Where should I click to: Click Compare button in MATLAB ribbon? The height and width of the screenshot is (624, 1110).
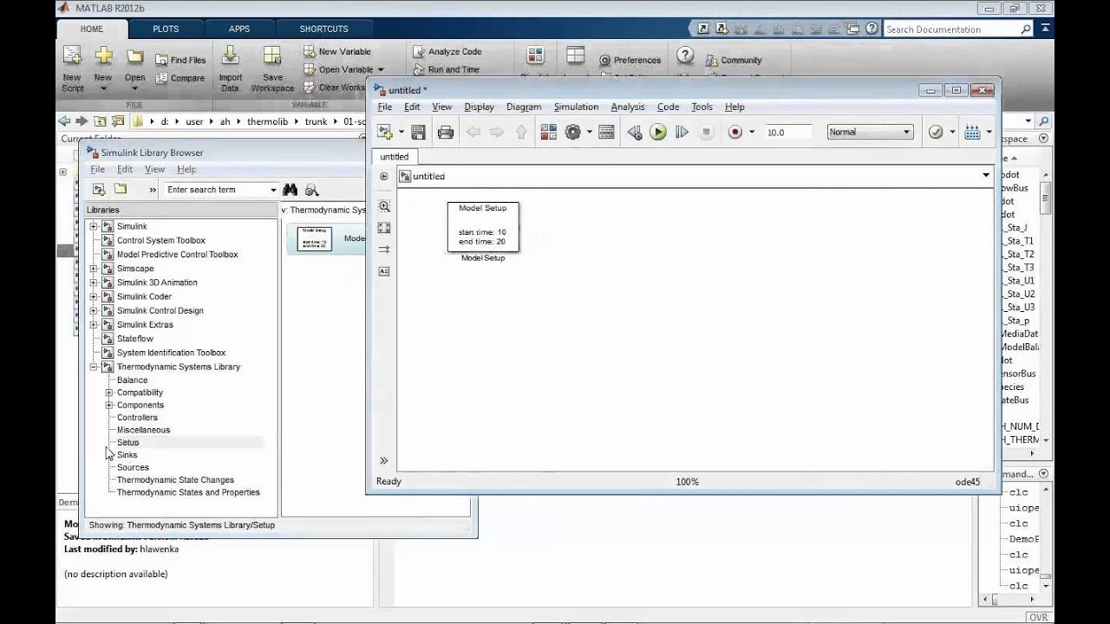(180, 78)
